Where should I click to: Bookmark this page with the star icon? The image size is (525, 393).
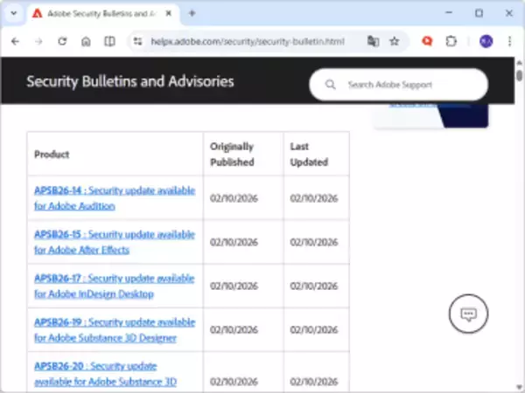click(395, 41)
